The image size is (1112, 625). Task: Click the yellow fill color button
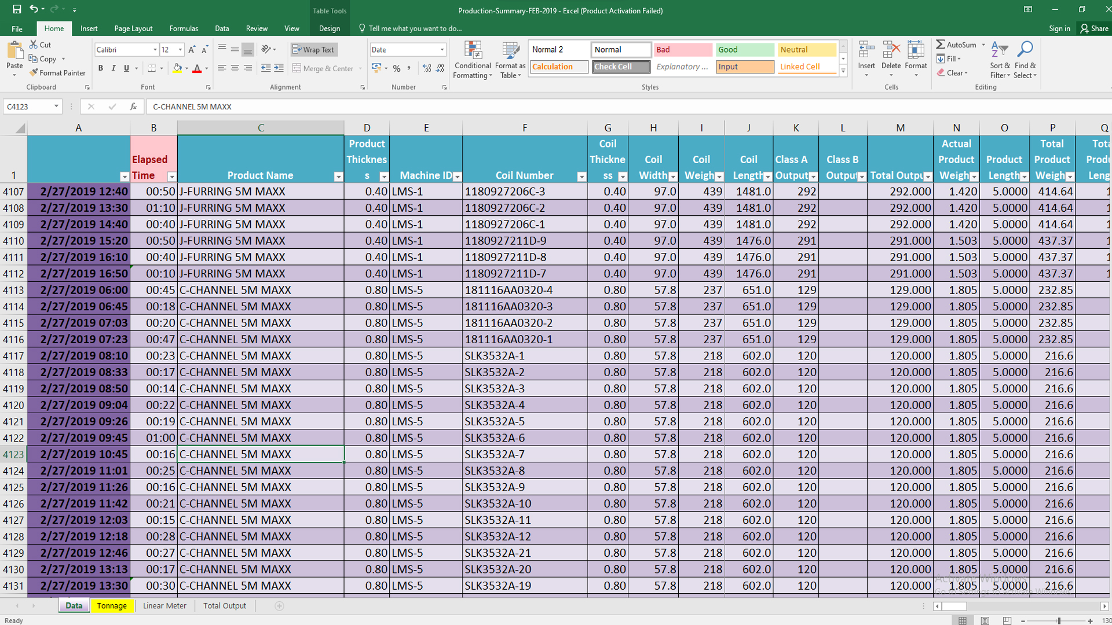[177, 68]
